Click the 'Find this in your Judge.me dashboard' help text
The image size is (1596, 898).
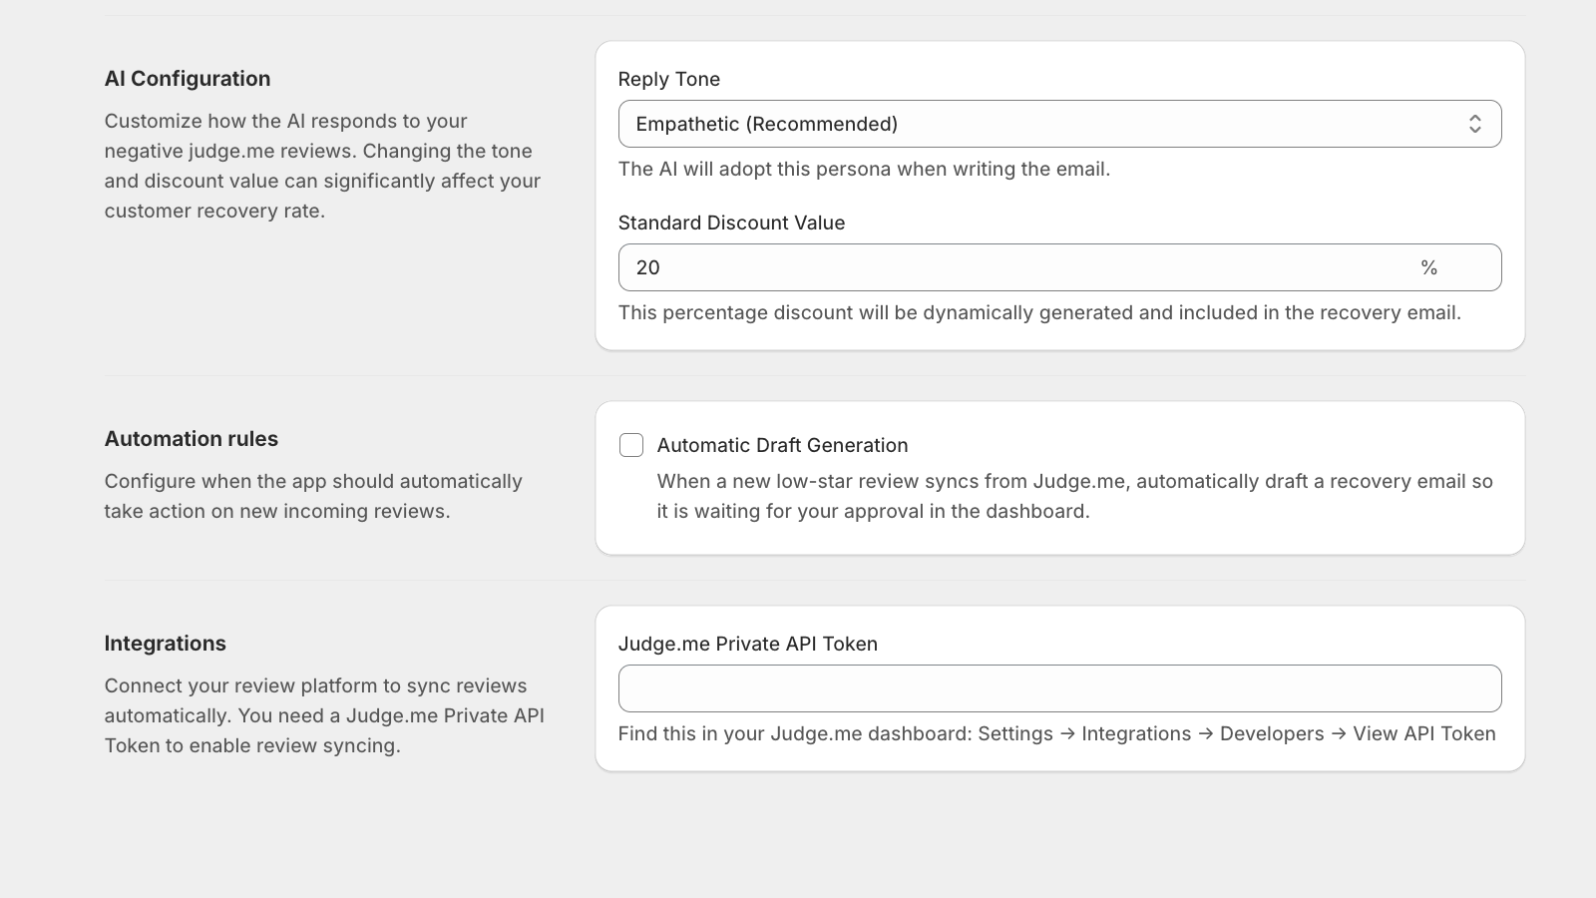coord(1057,733)
